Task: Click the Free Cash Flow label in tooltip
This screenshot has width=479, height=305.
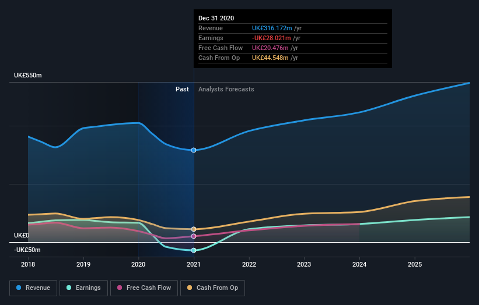Action: coord(221,48)
